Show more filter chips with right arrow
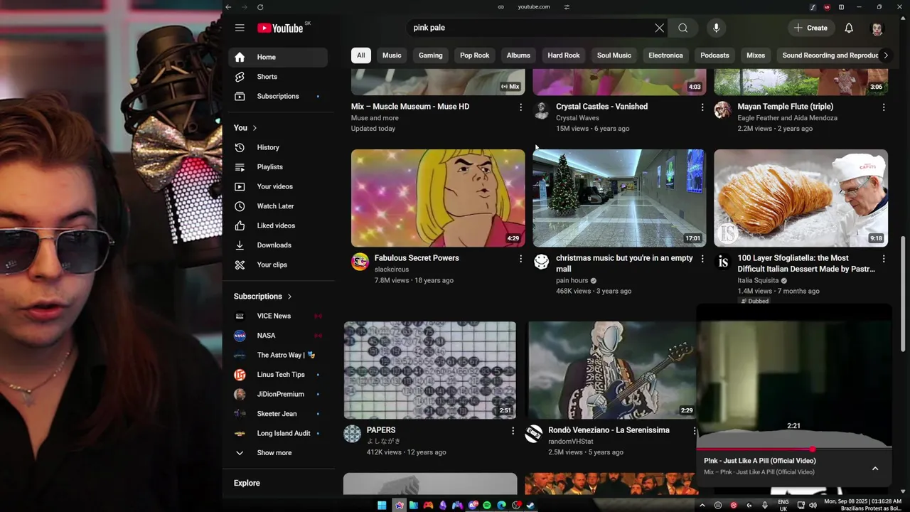 885,55
